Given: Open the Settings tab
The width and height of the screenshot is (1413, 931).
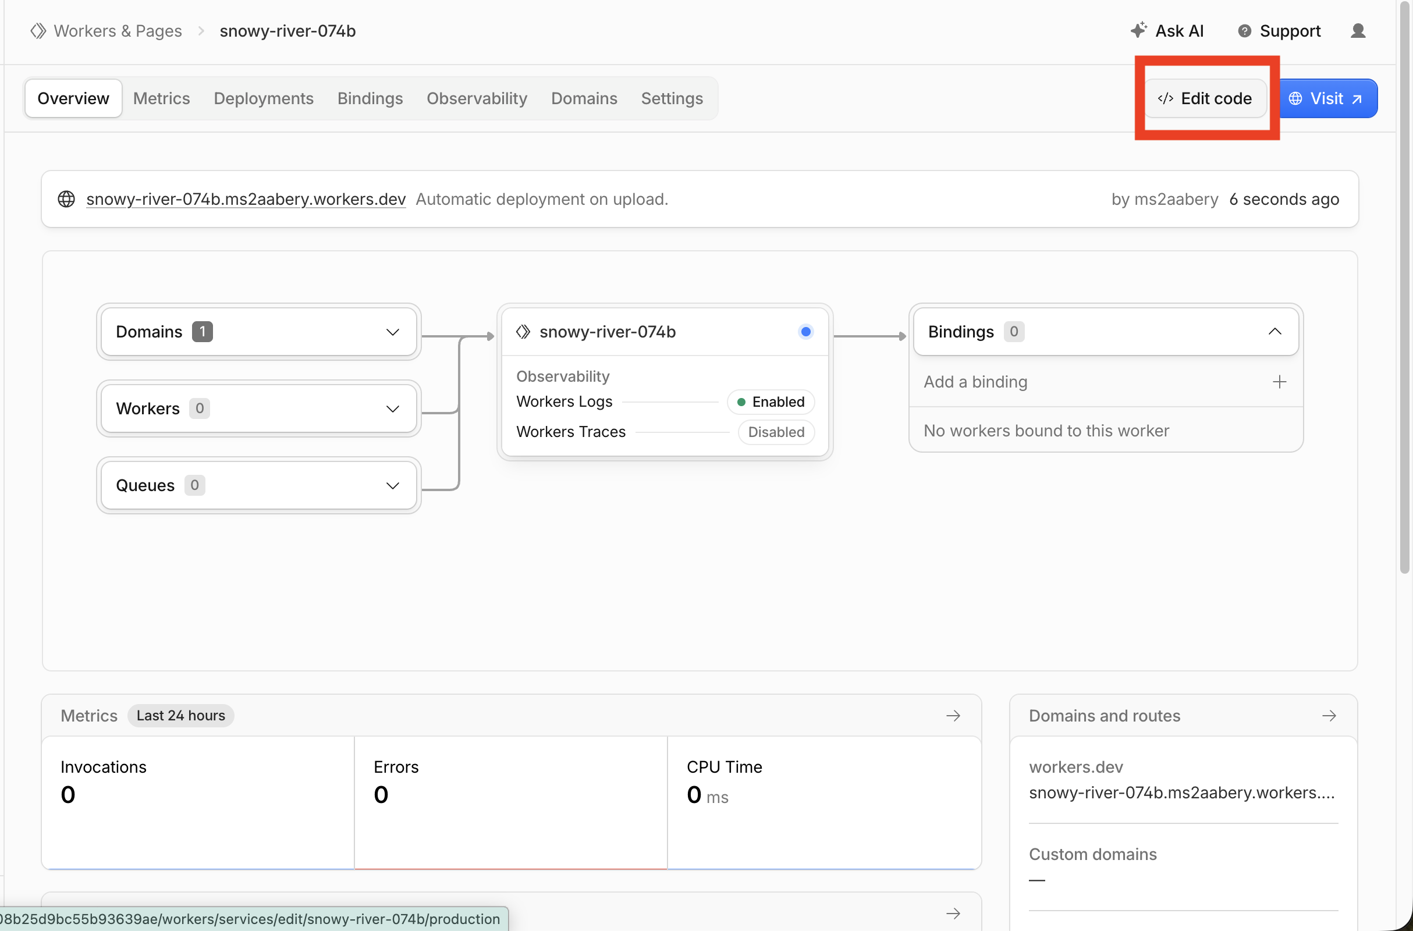Looking at the screenshot, I should [x=672, y=98].
